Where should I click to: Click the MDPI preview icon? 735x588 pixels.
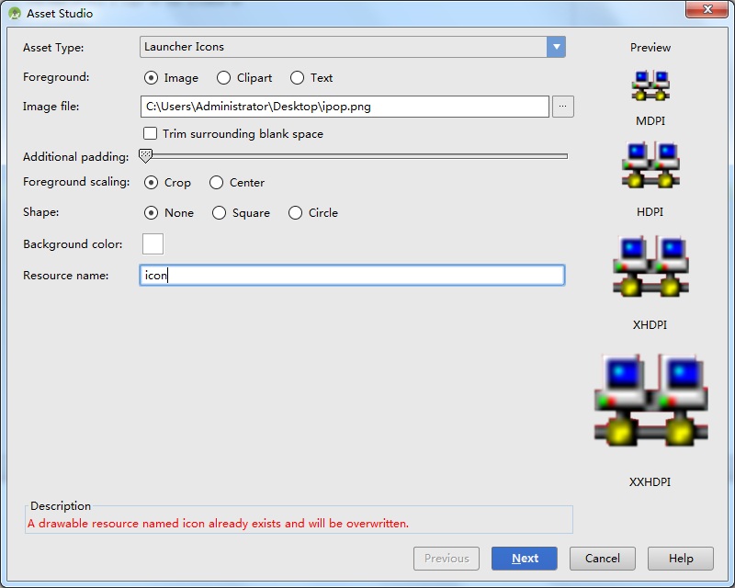click(x=650, y=85)
